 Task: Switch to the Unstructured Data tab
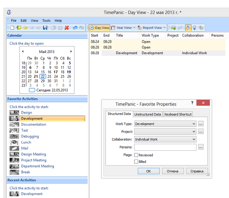click(147, 114)
